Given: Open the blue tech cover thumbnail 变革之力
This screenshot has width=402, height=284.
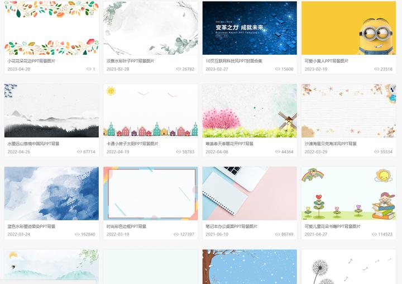Looking at the screenshot, I should pos(250,28).
